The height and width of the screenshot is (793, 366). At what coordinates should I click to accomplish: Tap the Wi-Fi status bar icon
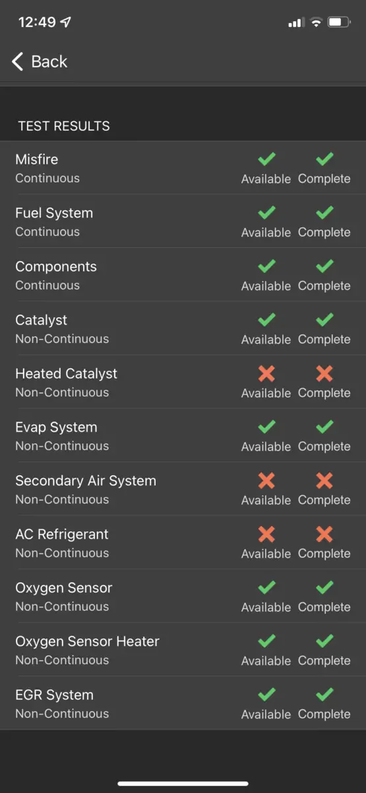pos(316,22)
